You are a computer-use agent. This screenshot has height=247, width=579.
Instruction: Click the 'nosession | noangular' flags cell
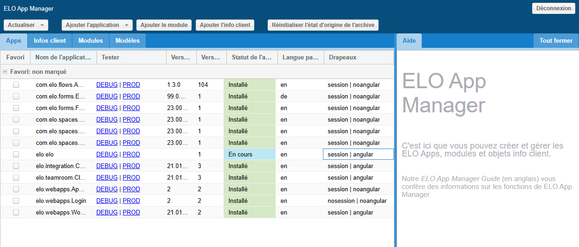click(357, 201)
